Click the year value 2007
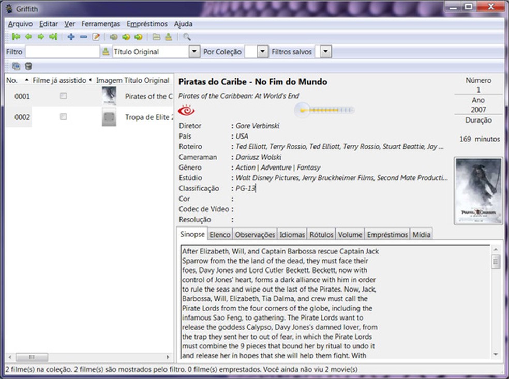This screenshot has height=379, width=509. 478,110
